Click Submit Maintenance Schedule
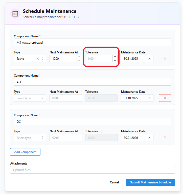The image size is (183, 194). [150, 182]
